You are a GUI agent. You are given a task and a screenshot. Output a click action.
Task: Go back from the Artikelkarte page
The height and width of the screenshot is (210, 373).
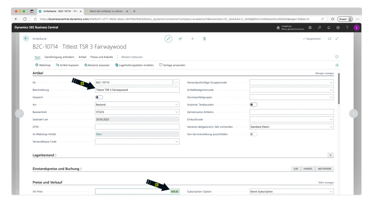coord(26,38)
